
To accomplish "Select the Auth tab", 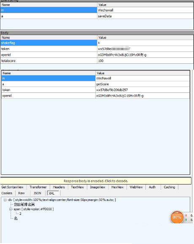I will pyautogui.click(x=152, y=187).
